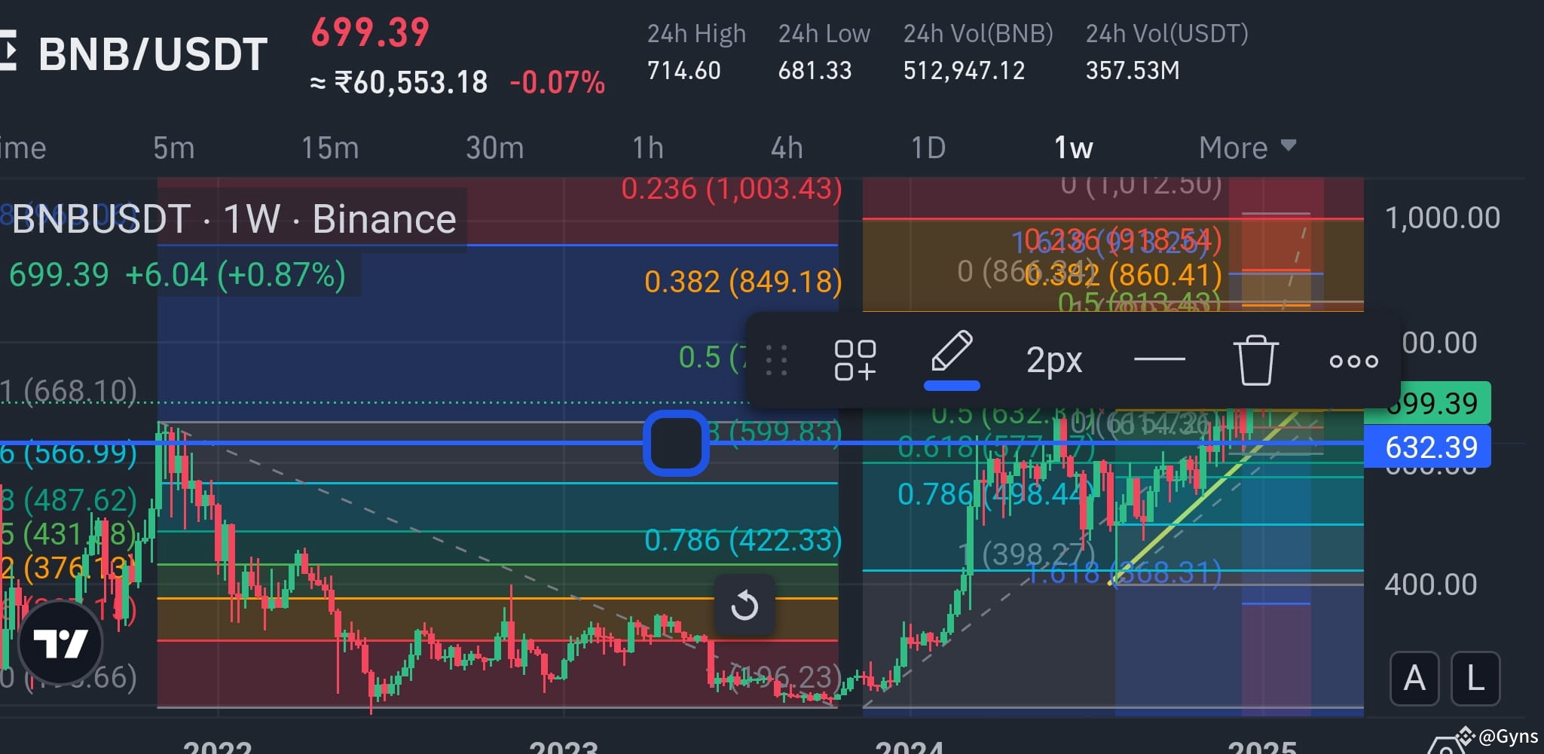Switch to the 1D timeframe tab

click(927, 147)
